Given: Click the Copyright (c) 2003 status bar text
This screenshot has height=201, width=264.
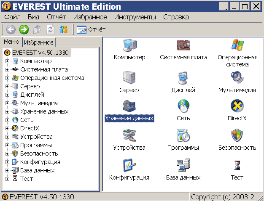Looking at the screenshot, I should pos(223,197).
